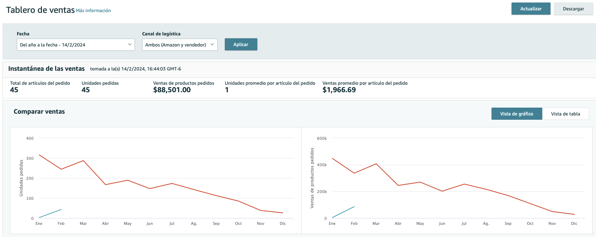Viewport: 596px width, 237px height.
Task: Click the $88,501.00 sales value
Action: pos(172,90)
